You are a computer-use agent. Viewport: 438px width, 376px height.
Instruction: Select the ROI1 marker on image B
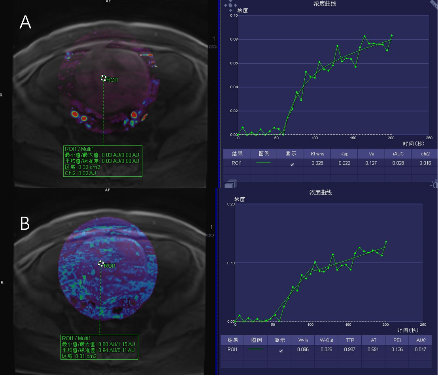point(101,263)
